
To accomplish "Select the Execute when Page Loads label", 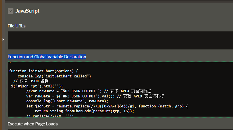I will click(33, 124).
